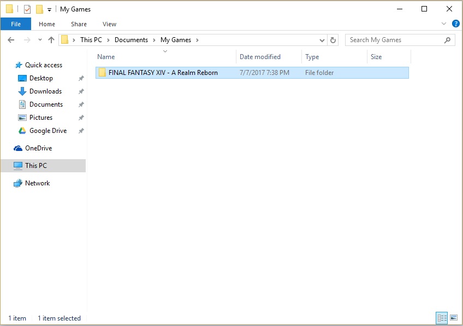Click the pin icon next to Desktop
Image resolution: width=463 pixels, height=326 pixels.
click(x=81, y=78)
